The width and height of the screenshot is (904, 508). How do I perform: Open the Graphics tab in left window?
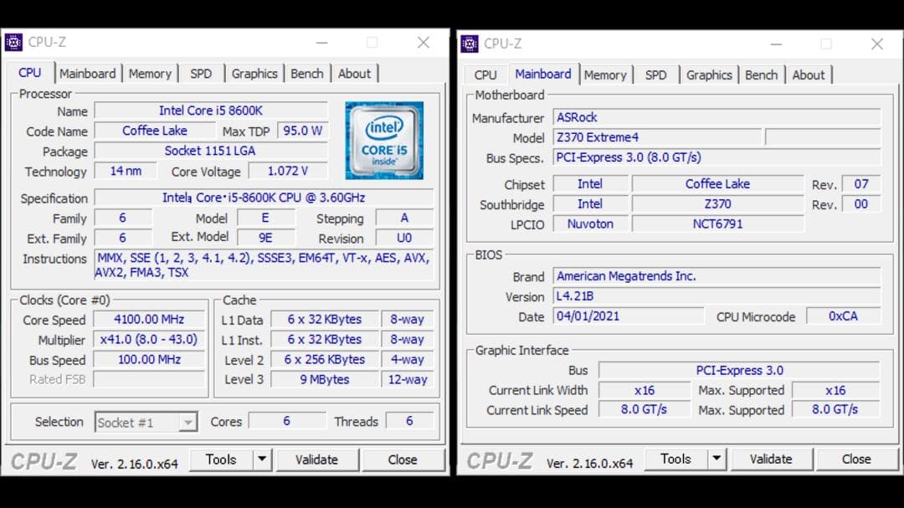tap(254, 74)
